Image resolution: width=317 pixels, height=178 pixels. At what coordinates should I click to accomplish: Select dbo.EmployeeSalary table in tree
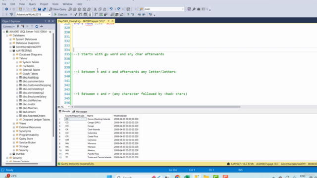34,97
